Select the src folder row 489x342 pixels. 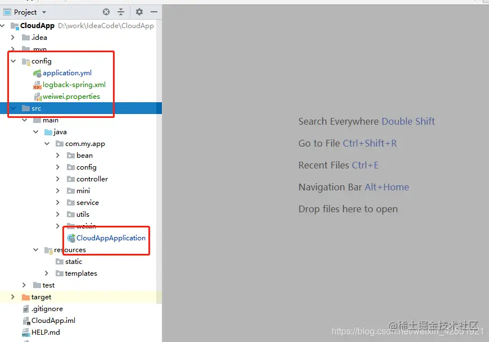pyautogui.click(x=81, y=108)
